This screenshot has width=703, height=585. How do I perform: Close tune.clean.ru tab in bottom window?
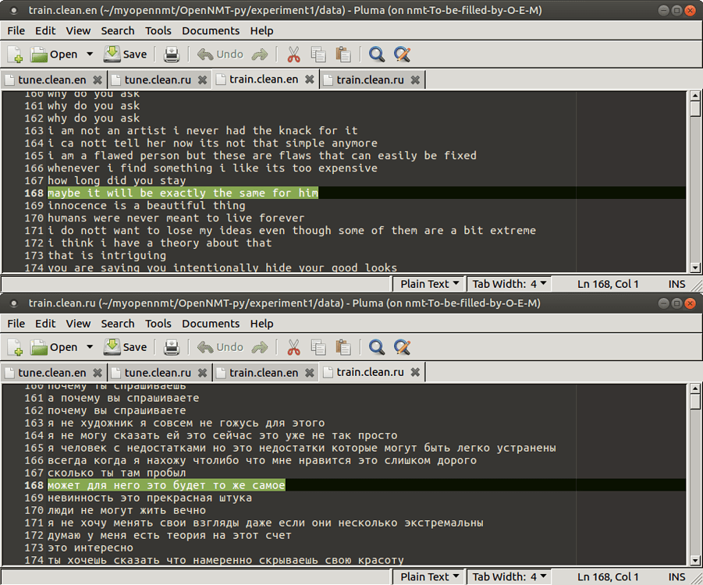[203, 373]
